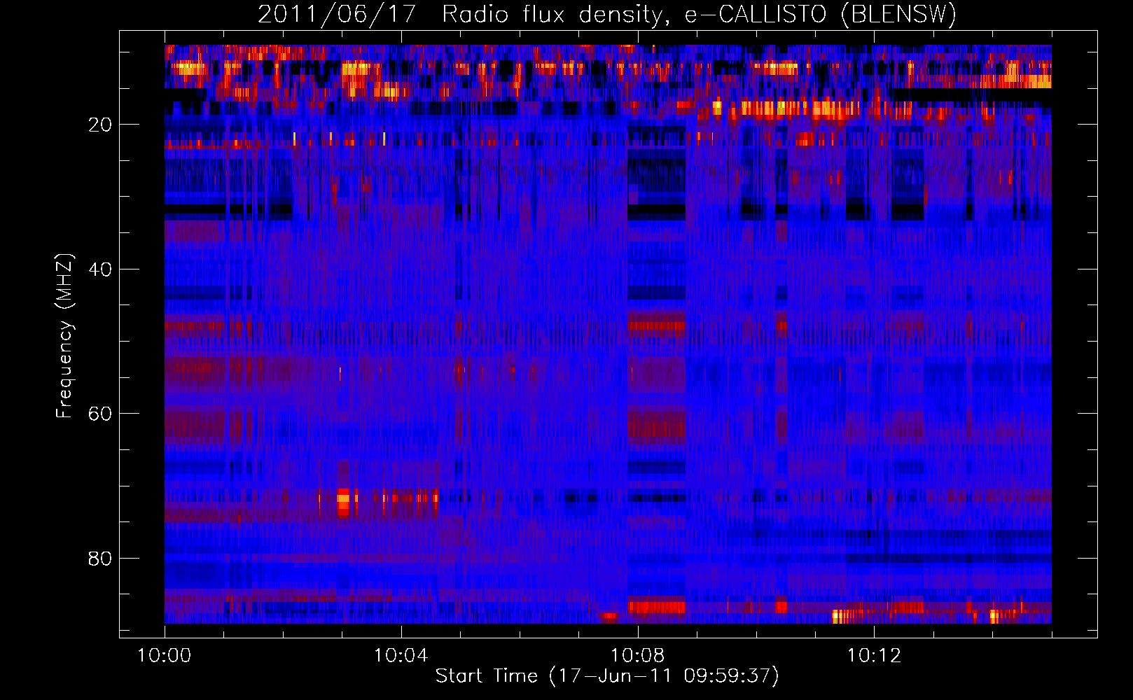Click the 10:08 time tick label
The width and height of the screenshot is (1133, 700).
637,656
